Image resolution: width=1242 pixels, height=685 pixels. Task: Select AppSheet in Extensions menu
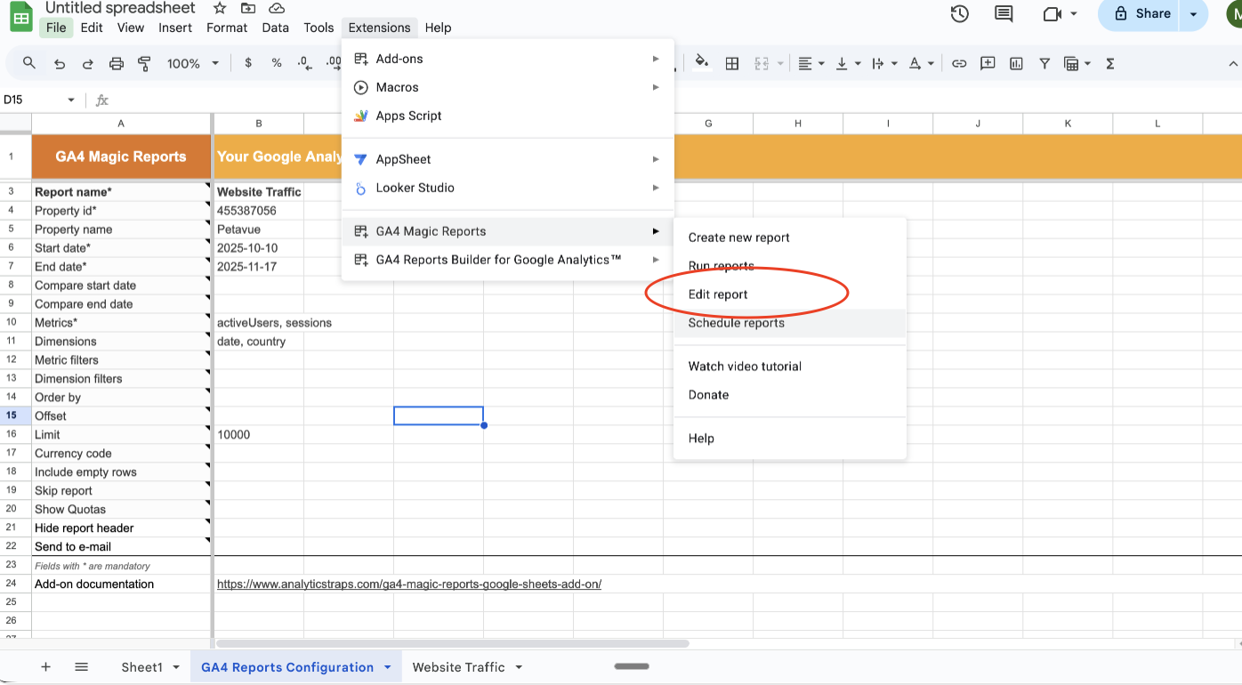[508, 159]
